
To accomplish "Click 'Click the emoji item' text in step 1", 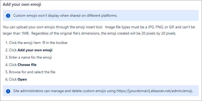I will pos(25,43).
